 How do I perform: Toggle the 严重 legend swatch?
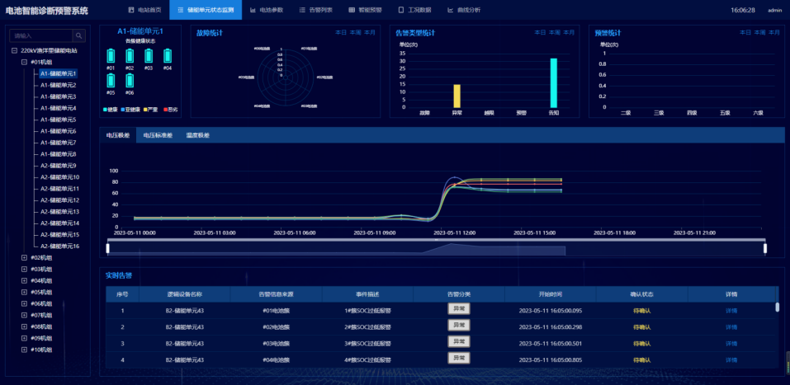pyautogui.click(x=144, y=110)
